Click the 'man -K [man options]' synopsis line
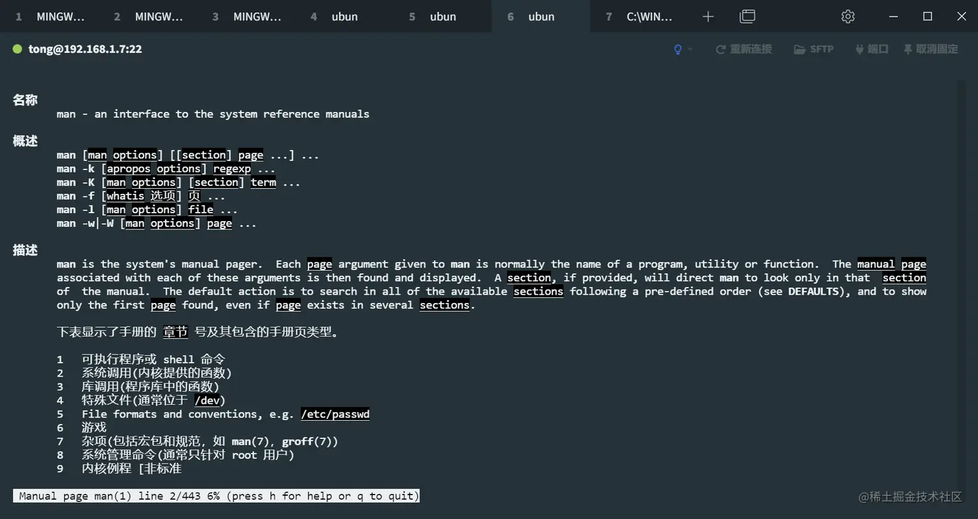 click(x=179, y=182)
